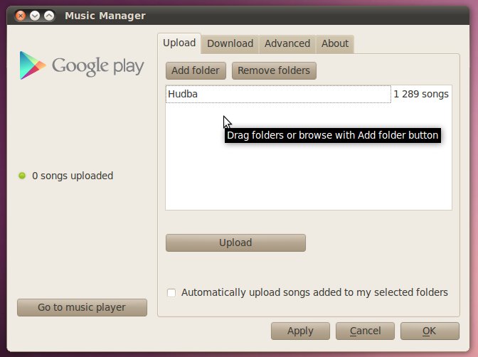Open the Download tab
478x357 pixels.
(230, 43)
